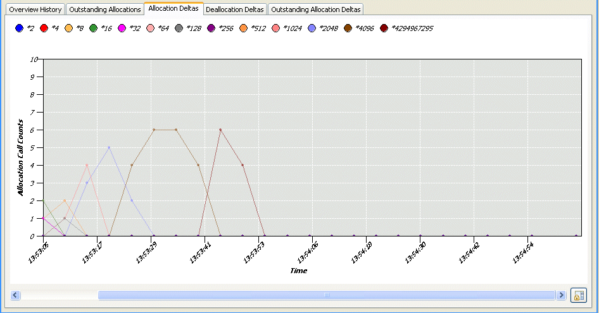Select the Allocation Deltas tab
Screen dimensions: 599x313
click(x=173, y=9)
